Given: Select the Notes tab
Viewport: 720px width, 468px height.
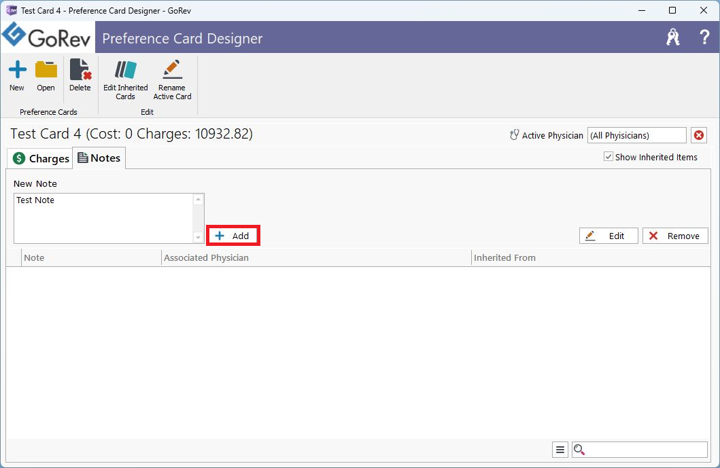Looking at the screenshot, I should pos(99,158).
